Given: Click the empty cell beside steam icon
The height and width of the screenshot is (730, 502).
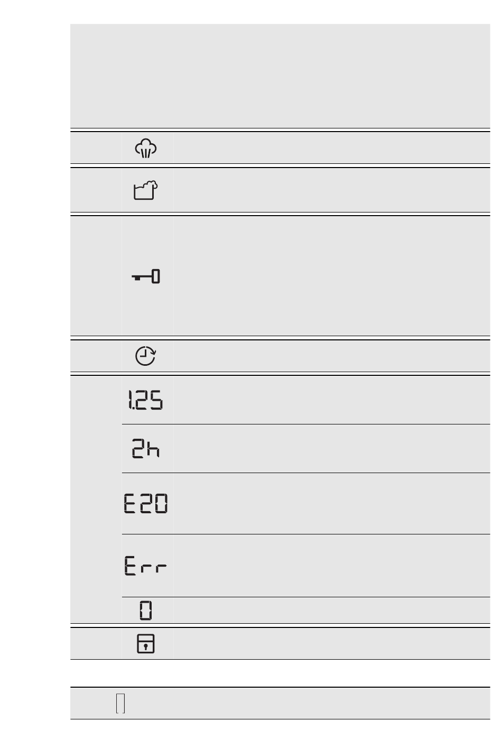Looking at the screenshot, I should tap(331, 149).
